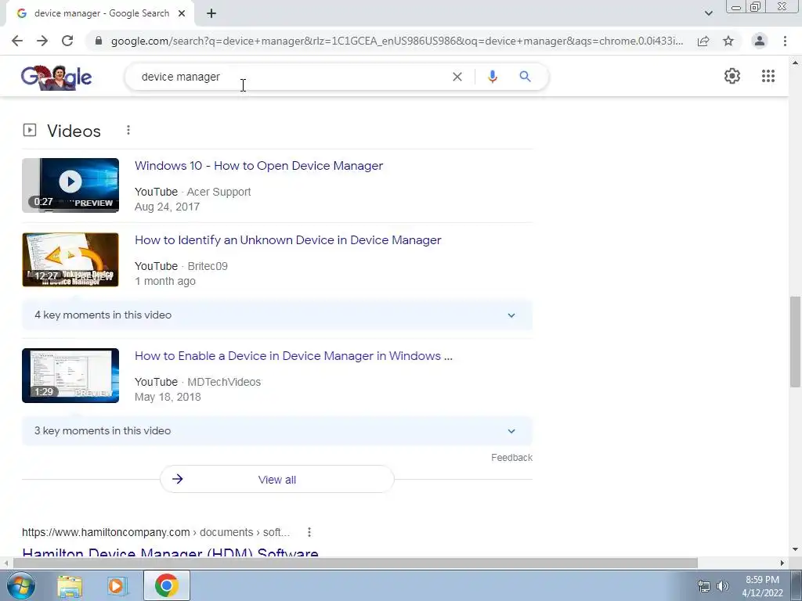Play the Windows 10 Acer Support video thumbnail
This screenshot has height=601, width=802.
click(70, 185)
